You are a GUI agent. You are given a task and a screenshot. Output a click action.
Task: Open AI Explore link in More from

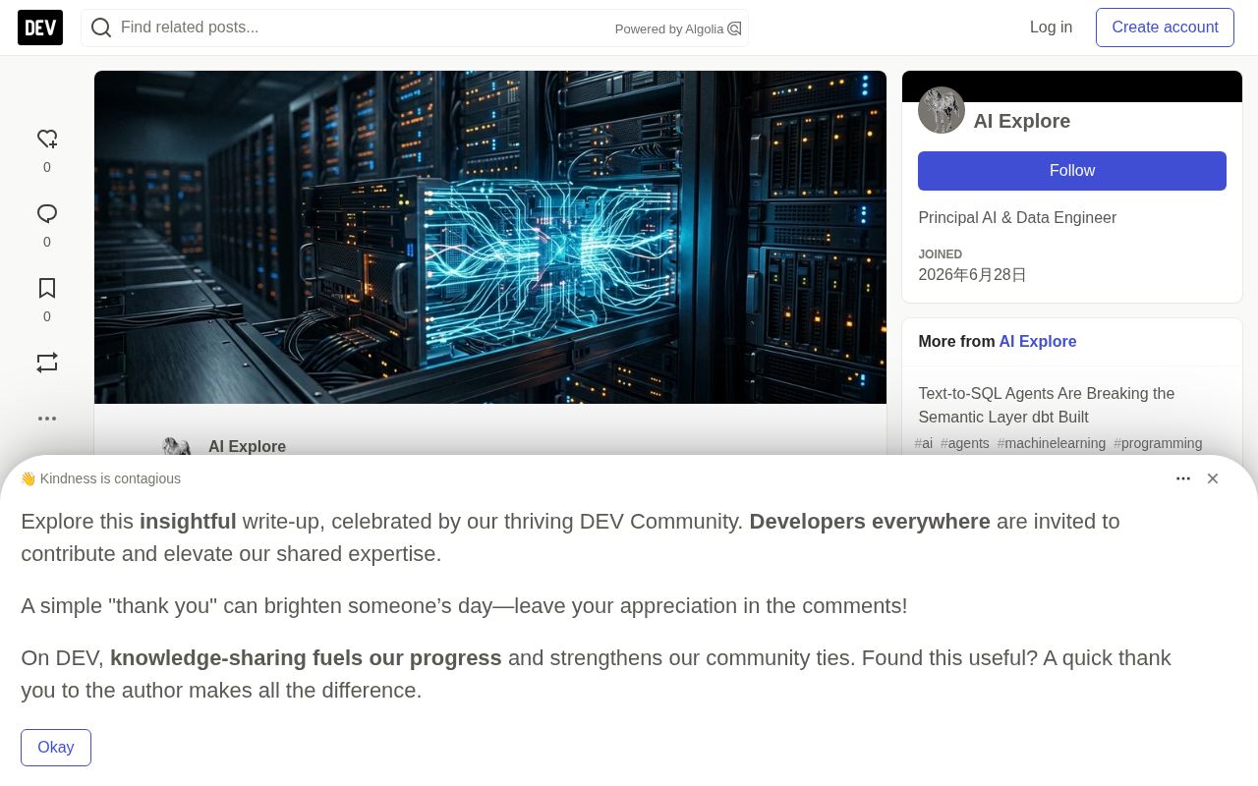click(1038, 342)
